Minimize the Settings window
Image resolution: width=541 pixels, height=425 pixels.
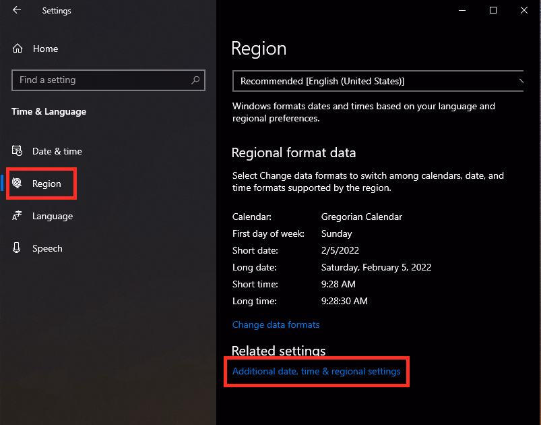462,10
